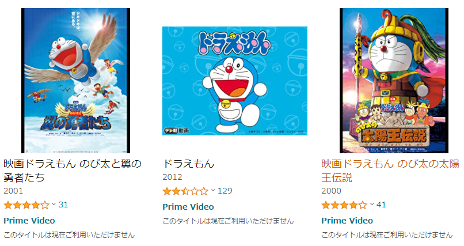Viewport: 464px width, 246px height.
Task: Click star rating icons for ドラえもん 2012
Action: [x=185, y=191]
